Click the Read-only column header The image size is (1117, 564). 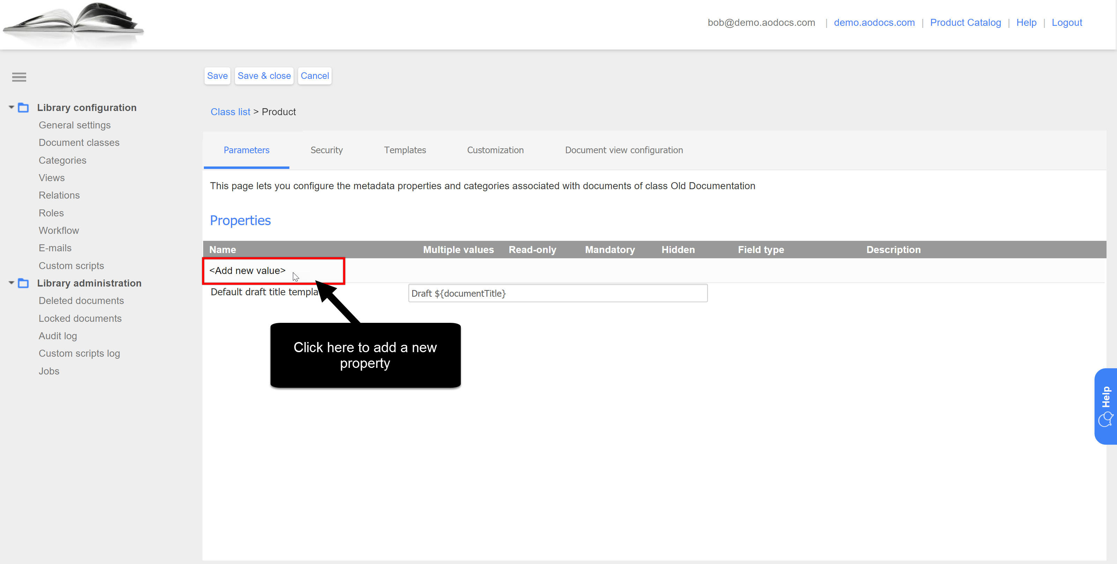tap(532, 250)
